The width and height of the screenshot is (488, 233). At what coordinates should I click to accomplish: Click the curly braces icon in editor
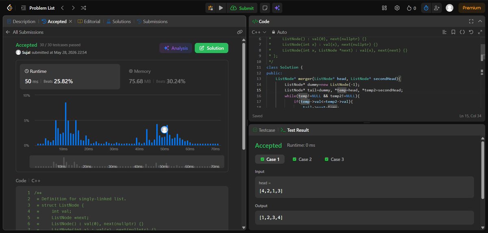click(462, 32)
